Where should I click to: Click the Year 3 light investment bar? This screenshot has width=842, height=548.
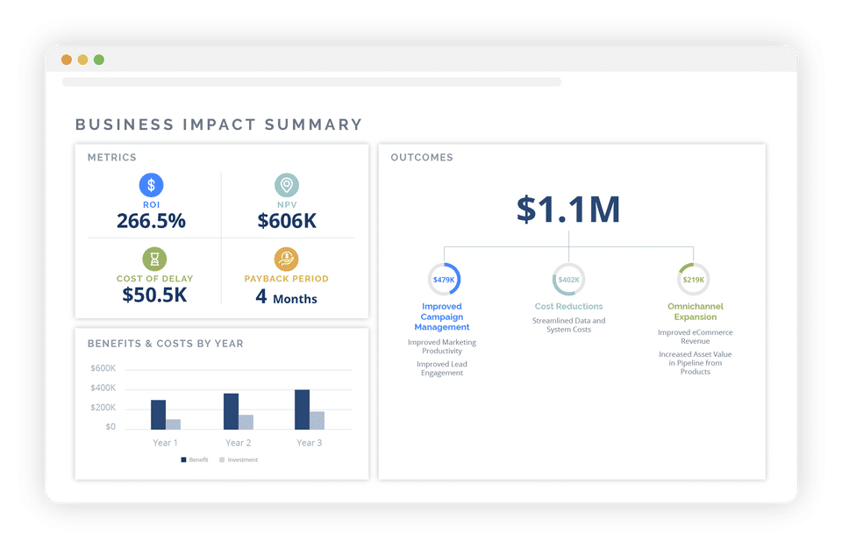tap(318, 420)
